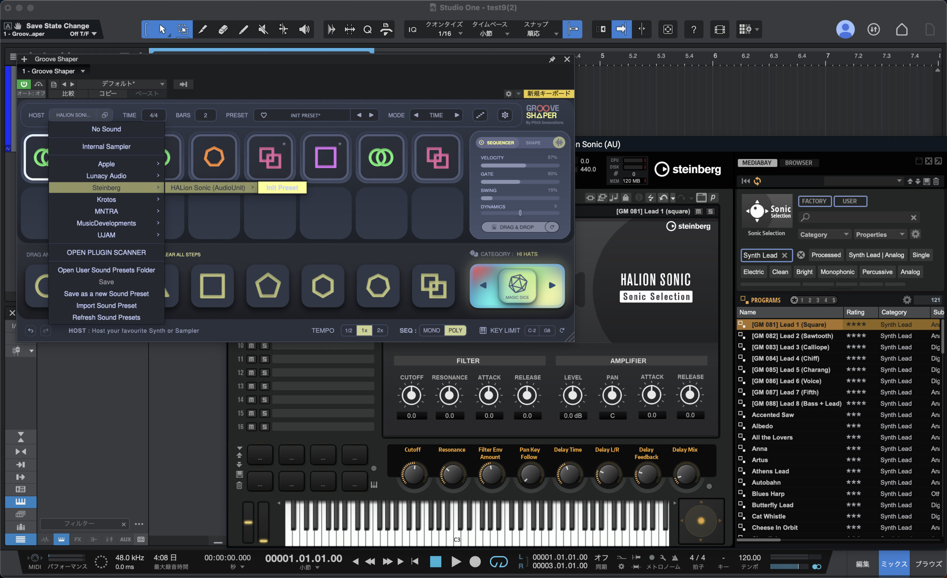The width and height of the screenshot is (947, 578).
Task: Select the purple square pad
Action: click(x=326, y=157)
